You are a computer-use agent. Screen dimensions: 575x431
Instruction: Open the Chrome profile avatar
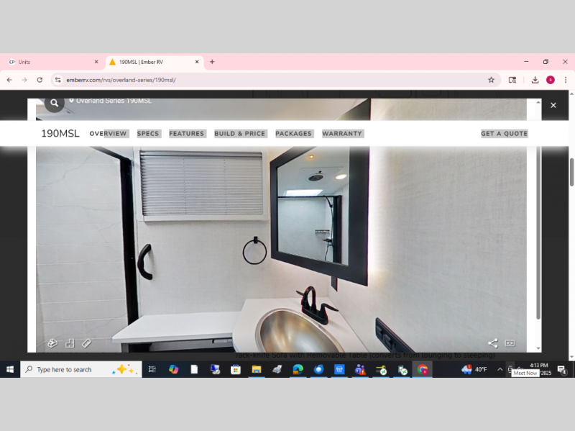click(x=550, y=80)
